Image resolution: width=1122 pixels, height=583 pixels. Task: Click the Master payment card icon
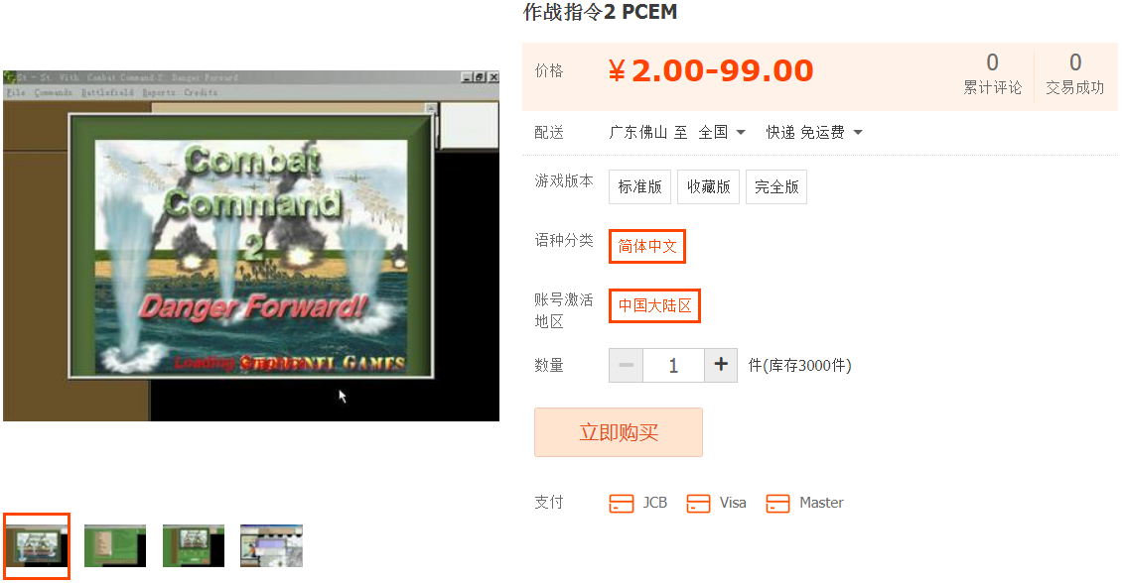(777, 504)
